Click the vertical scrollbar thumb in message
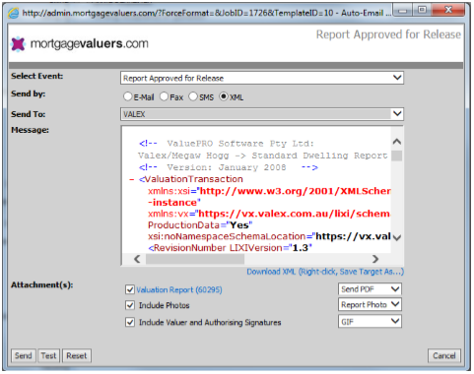 coord(397,156)
